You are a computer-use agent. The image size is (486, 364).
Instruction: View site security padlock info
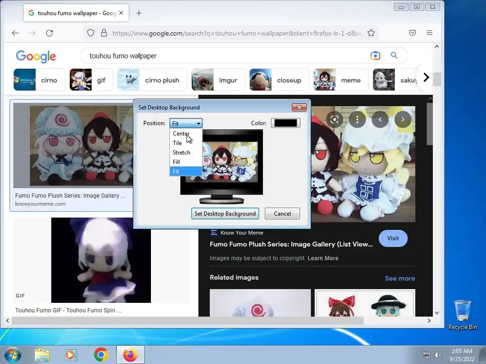104,33
